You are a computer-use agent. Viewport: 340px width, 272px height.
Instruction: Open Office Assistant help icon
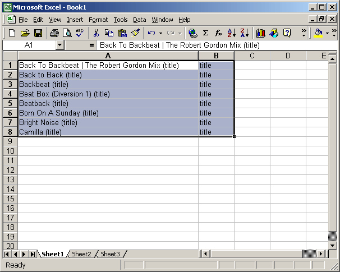point(287,33)
